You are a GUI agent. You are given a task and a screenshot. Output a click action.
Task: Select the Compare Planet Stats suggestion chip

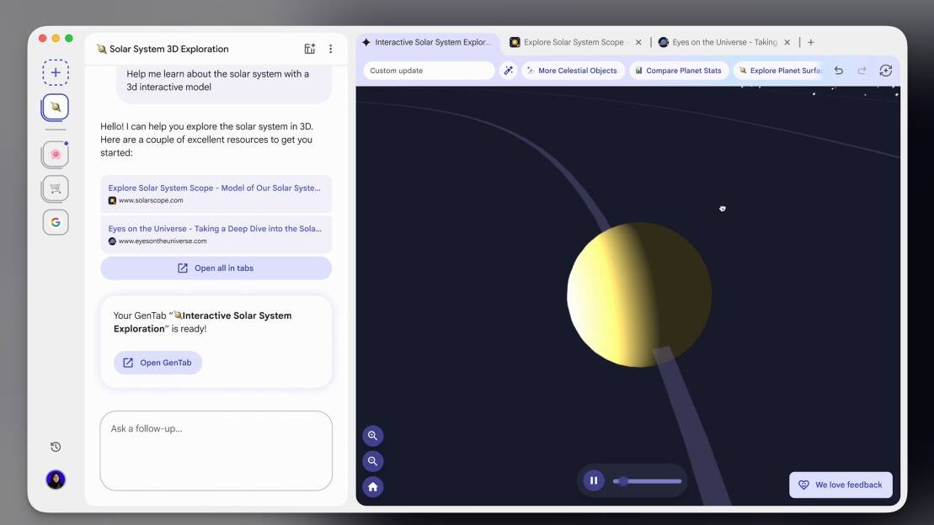(x=678, y=71)
